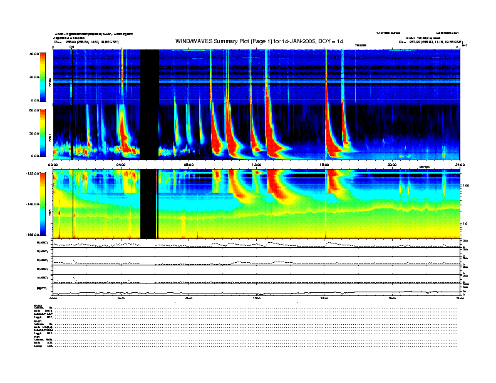Click the 24:00 label under RAD1 panel

(460, 165)
